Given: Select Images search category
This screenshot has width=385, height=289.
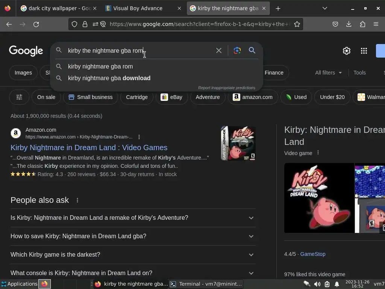Looking at the screenshot, I should [x=23, y=73].
